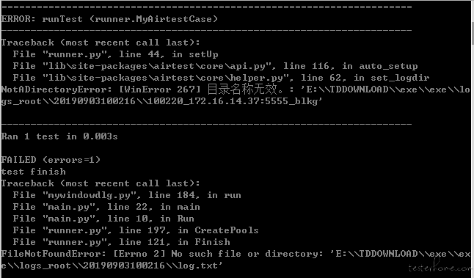Click the helper.py line 62 set_logdir entry
The image size is (474, 278).
tap(221, 78)
